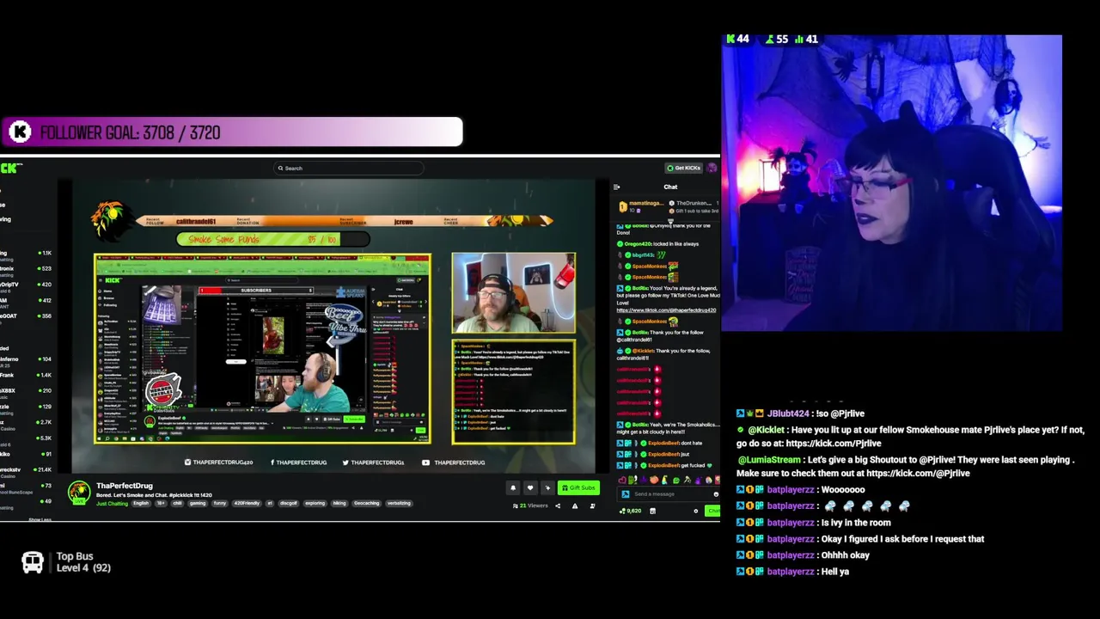The width and height of the screenshot is (1100, 619).
Task: Click kick.com/Pjrlive link in Kicklet message
Action: [x=833, y=444]
